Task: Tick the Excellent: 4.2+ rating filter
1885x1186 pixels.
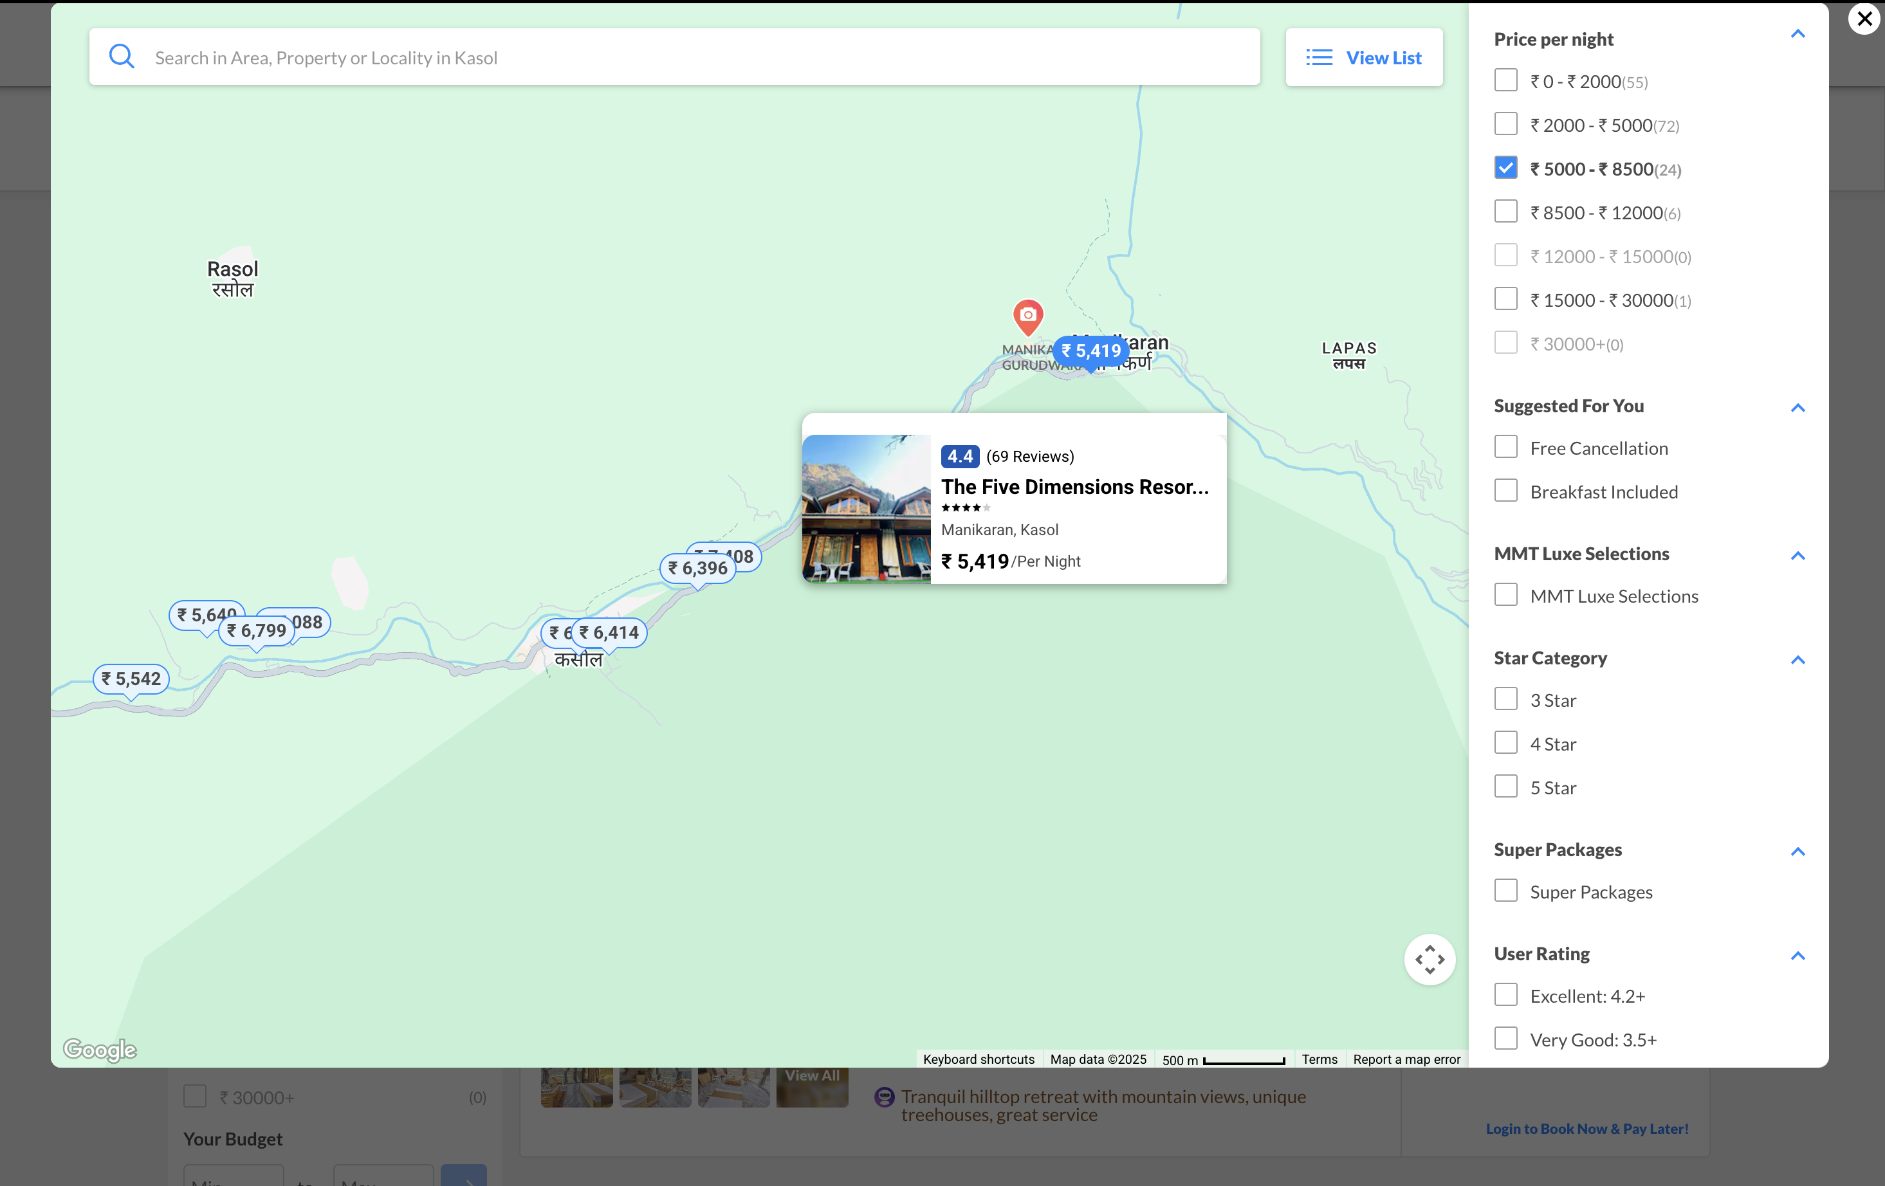Action: point(1505,995)
